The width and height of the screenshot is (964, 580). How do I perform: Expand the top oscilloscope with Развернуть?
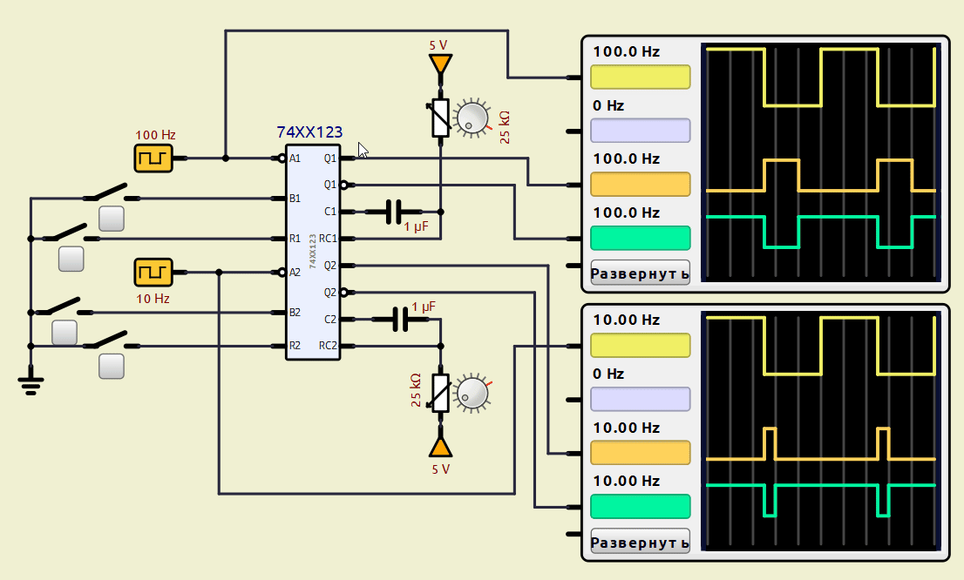(640, 273)
